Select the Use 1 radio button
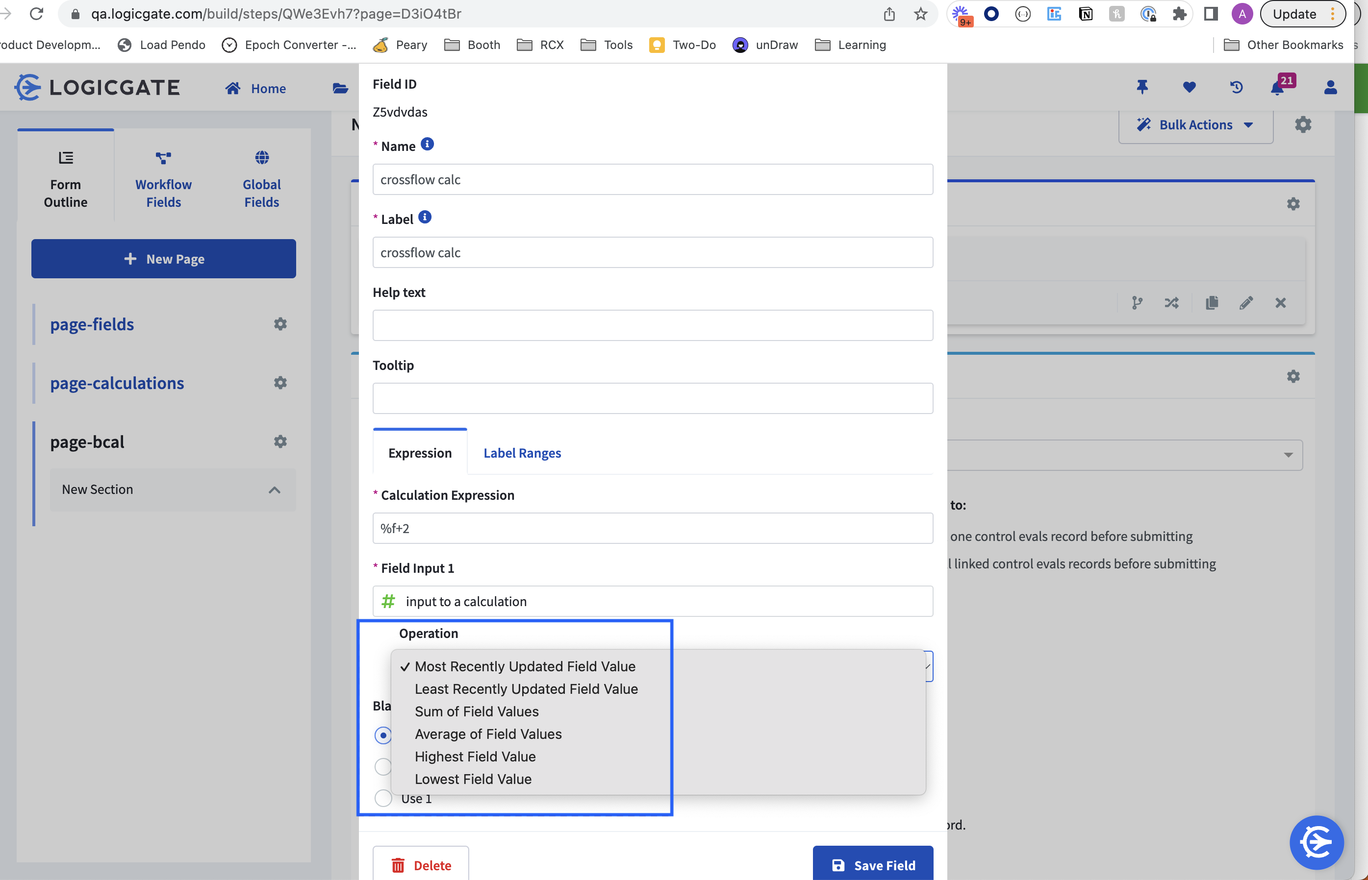Image resolution: width=1368 pixels, height=880 pixels. [383, 798]
